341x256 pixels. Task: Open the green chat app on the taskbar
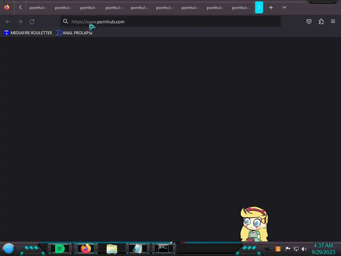[60, 249]
